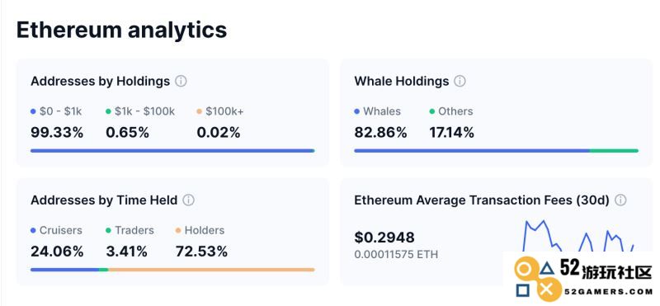This screenshot has width=660, height=306.
Task: Select the green Others legend dot
Action: [x=431, y=111]
